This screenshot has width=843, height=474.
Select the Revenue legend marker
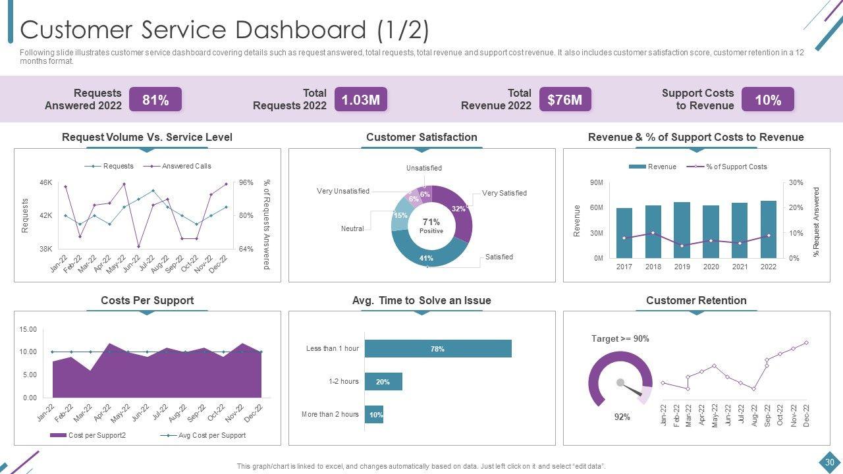click(x=637, y=167)
